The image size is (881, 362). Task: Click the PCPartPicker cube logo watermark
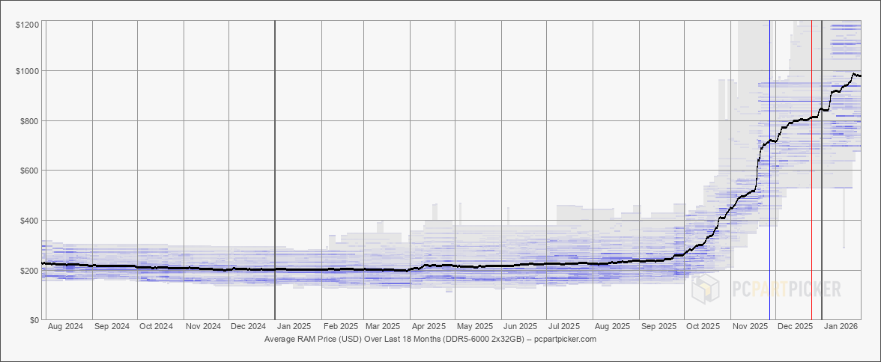tap(705, 289)
